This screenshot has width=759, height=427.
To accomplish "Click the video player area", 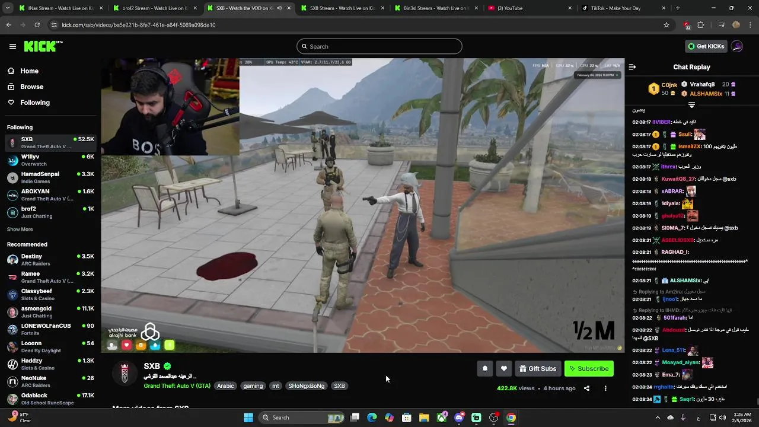I will point(362,205).
